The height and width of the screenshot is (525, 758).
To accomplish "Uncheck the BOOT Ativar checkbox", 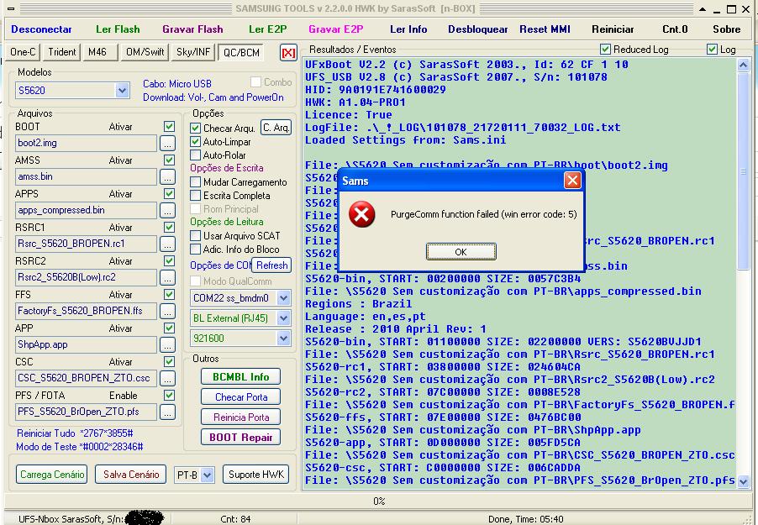I will [169, 127].
